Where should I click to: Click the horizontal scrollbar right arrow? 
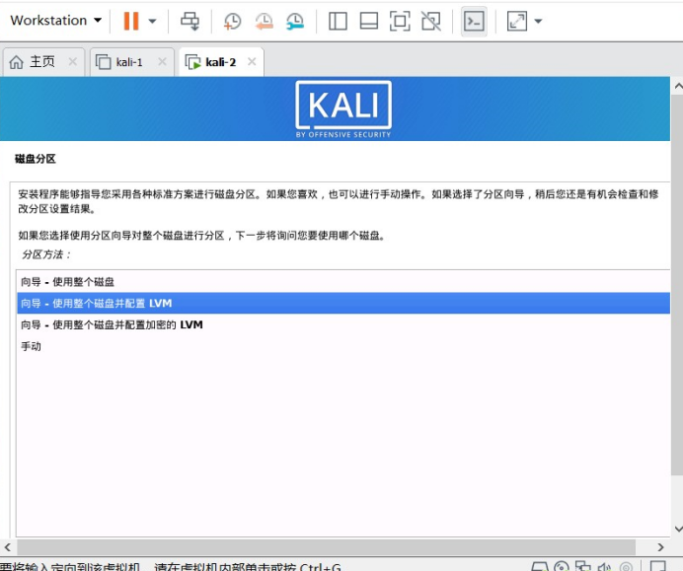point(660,547)
